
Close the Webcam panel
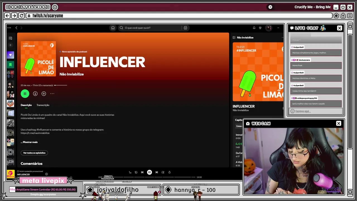click(339, 123)
